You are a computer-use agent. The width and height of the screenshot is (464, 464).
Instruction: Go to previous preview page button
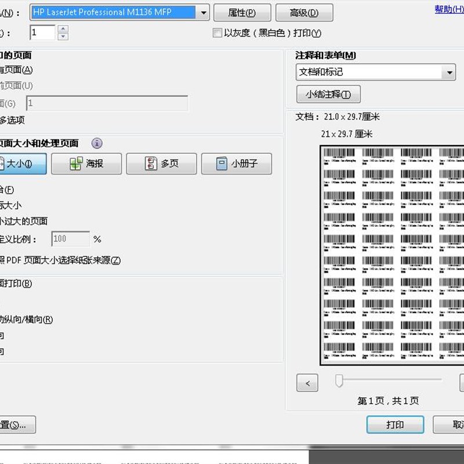(307, 383)
